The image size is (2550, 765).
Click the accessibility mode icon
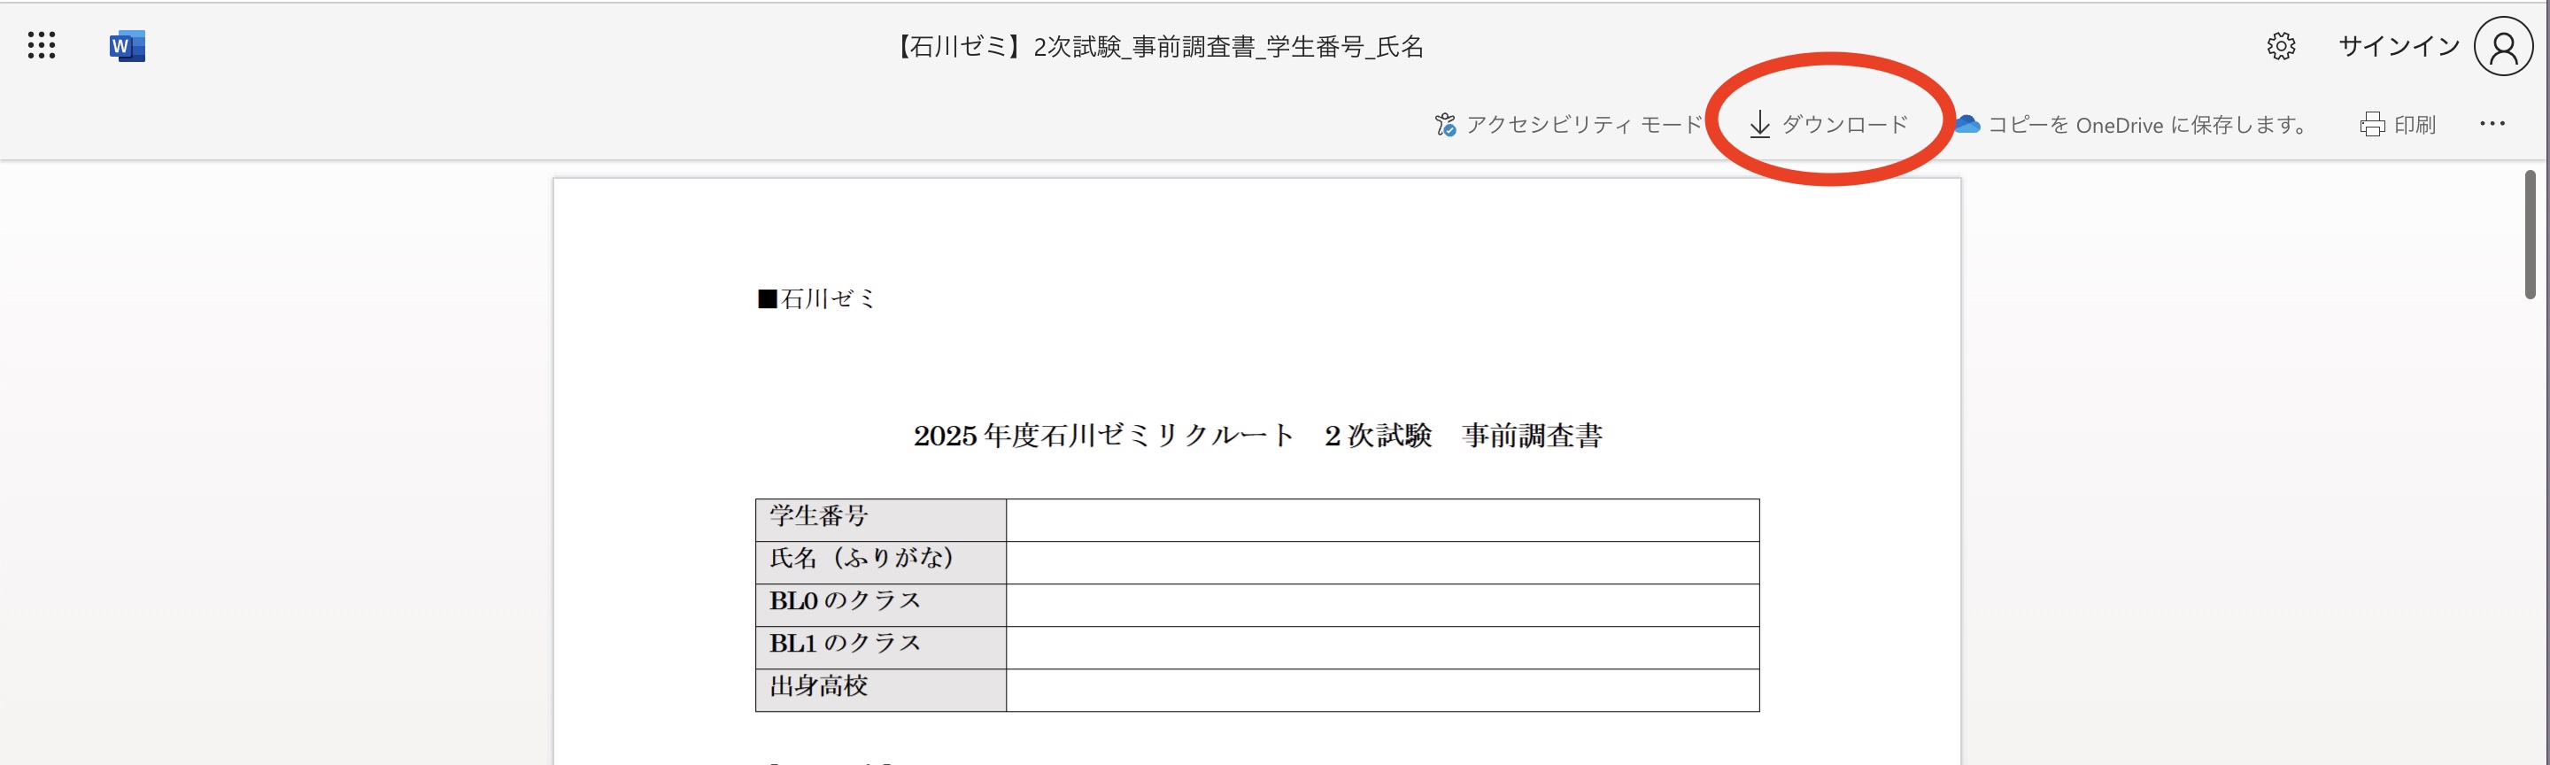tap(1445, 125)
